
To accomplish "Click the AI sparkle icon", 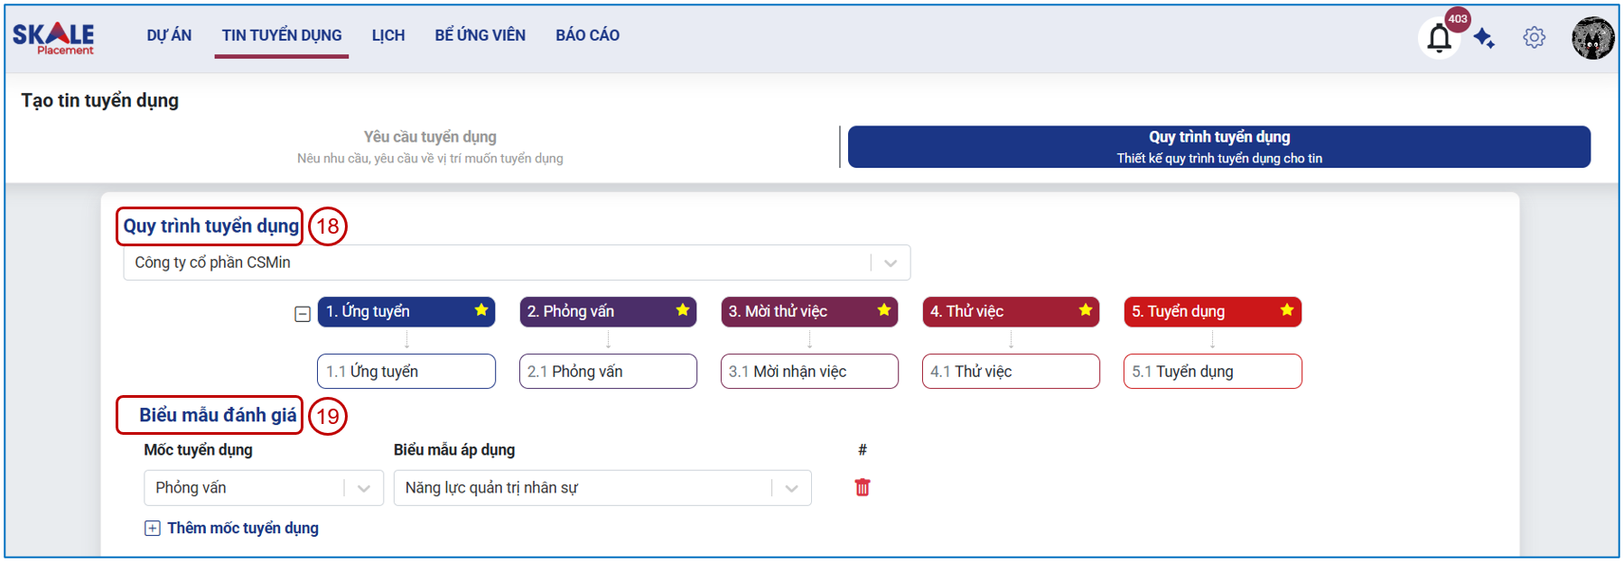I will pyautogui.click(x=1484, y=38).
